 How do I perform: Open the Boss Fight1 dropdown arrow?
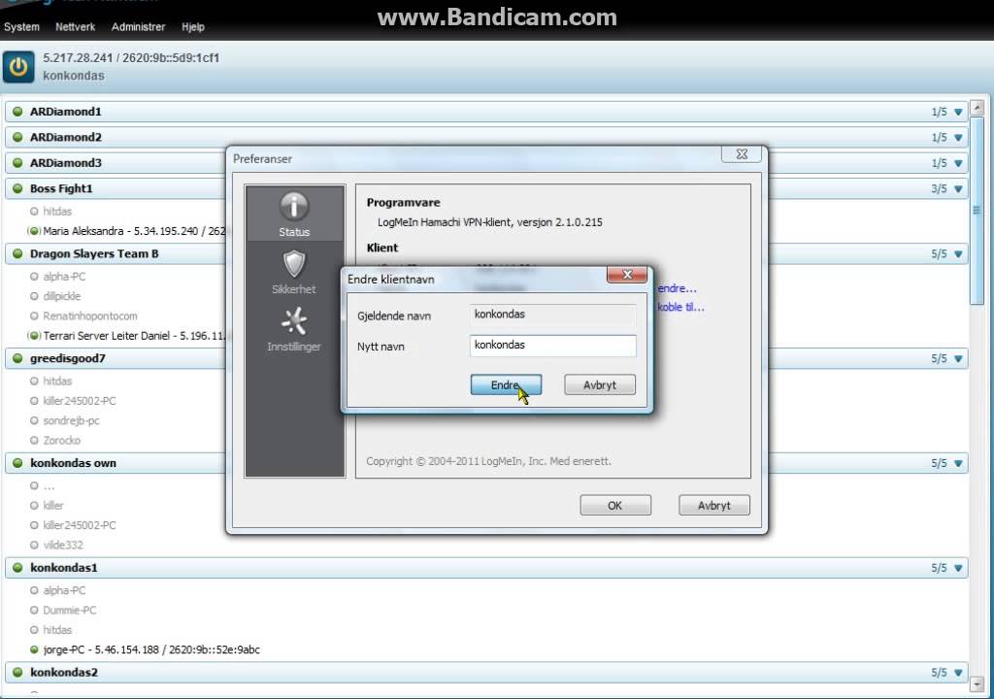[x=958, y=189]
